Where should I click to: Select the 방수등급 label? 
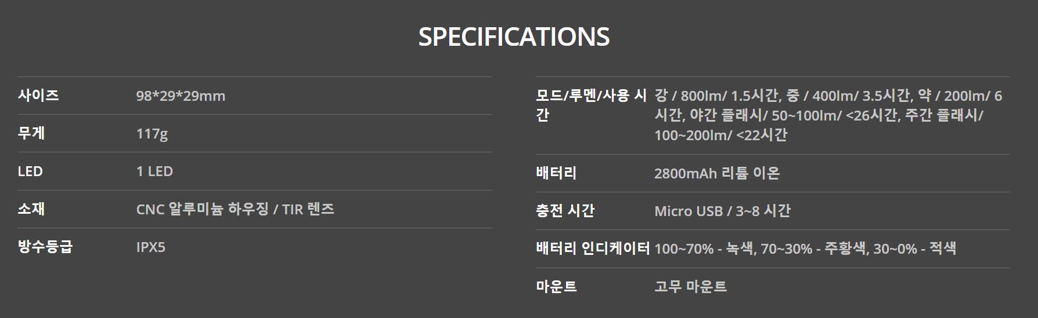coord(45,246)
